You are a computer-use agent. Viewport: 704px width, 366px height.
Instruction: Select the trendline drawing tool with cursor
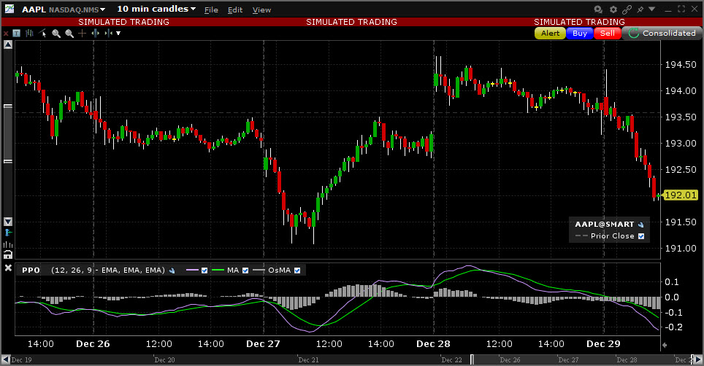point(42,33)
